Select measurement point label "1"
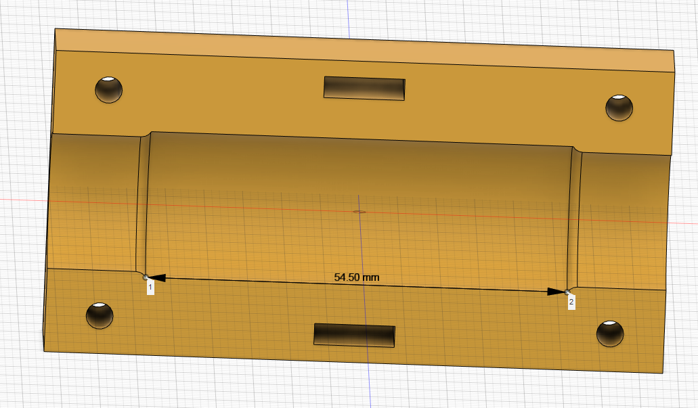Screen dimensions: 698x408 (150, 288)
